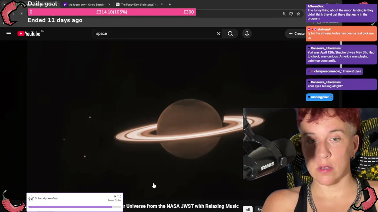The width and height of the screenshot is (378, 212).
Task: Clear the YouTube search box text
Action: [219, 34]
